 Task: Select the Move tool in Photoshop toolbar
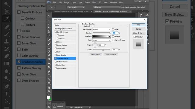coord(49,16)
